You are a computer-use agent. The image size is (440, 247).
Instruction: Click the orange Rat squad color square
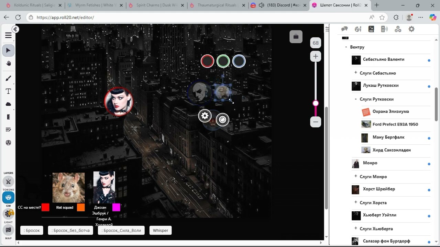tap(81, 207)
